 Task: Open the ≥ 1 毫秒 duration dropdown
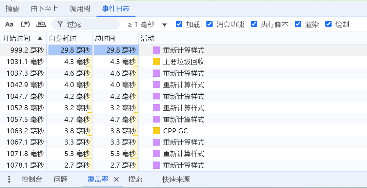click(147, 24)
